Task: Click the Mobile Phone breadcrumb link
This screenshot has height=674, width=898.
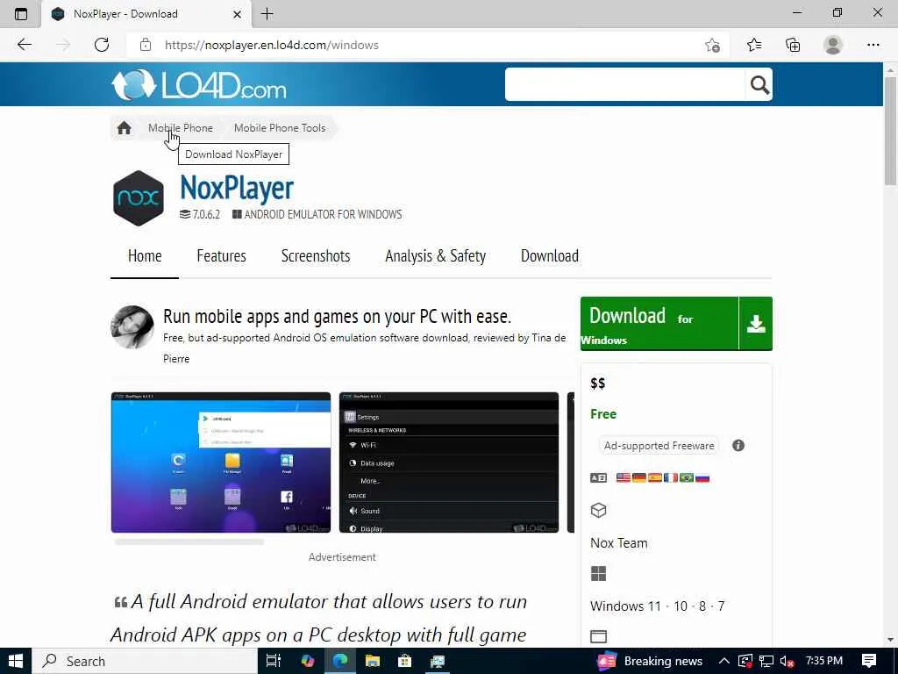Action: tap(181, 128)
